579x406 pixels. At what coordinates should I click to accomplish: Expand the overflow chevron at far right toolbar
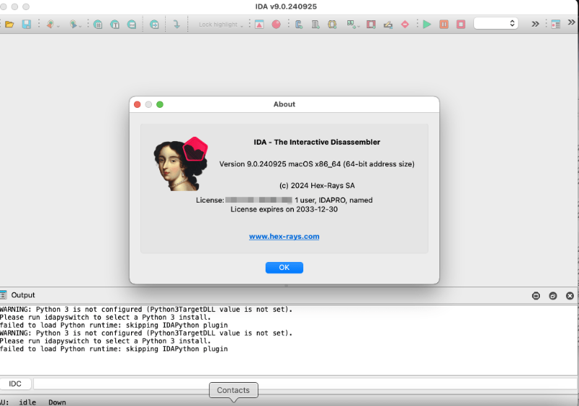(x=572, y=22)
